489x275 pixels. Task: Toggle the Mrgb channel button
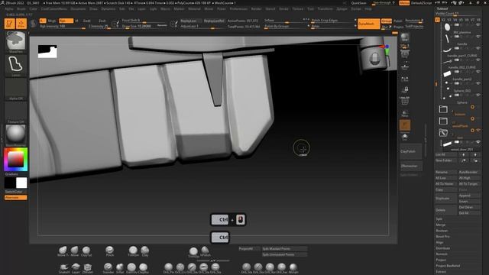[x=52, y=21]
